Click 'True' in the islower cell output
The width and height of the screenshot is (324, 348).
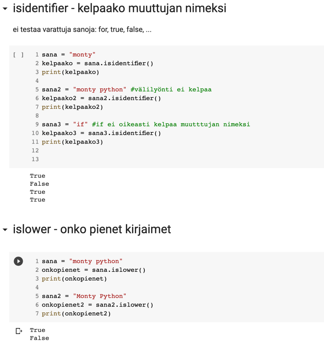pyautogui.click(x=37, y=330)
